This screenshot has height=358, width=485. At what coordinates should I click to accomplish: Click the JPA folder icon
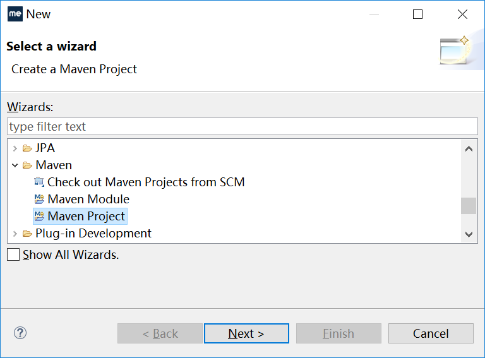[27, 148]
